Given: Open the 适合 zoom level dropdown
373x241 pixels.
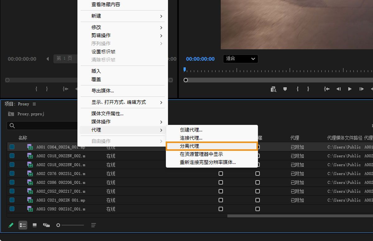Looking at the screenshot, I should [240, 59].
